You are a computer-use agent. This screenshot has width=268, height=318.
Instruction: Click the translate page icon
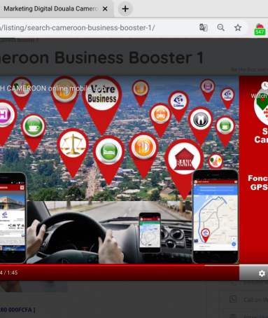(204, 27)
